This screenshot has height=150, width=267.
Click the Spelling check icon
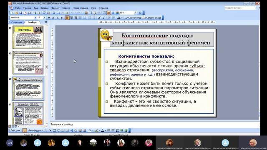pyautogui.click(x=44, y=13)
